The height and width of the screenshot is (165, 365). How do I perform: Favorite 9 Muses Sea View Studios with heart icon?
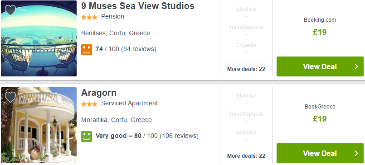point(10,10)
